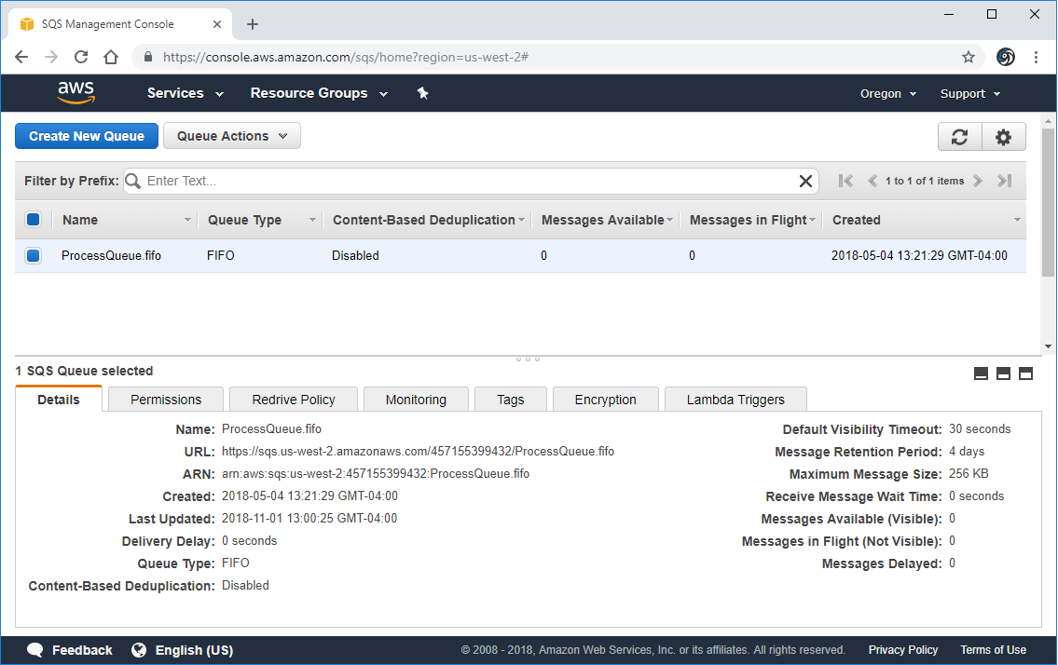Click the browser forward arrow
The image size is (1058, 665).
[x=51, y=58]
